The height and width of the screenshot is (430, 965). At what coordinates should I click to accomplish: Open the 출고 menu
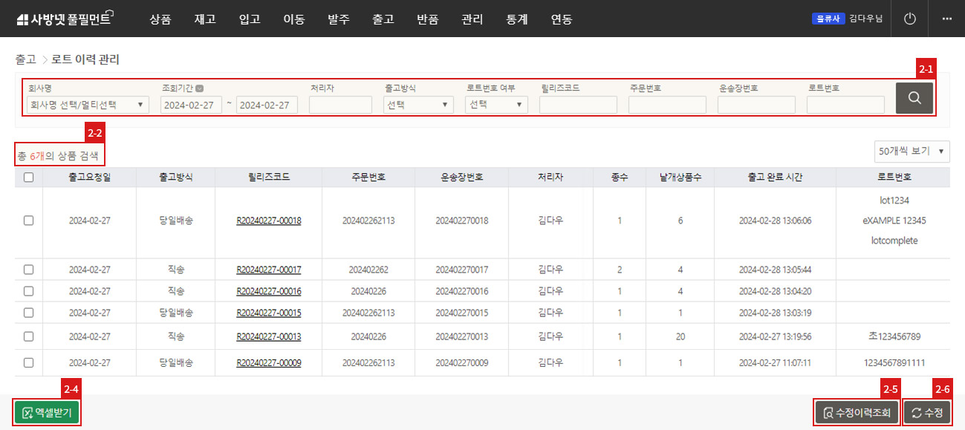(x=383, y=19)
